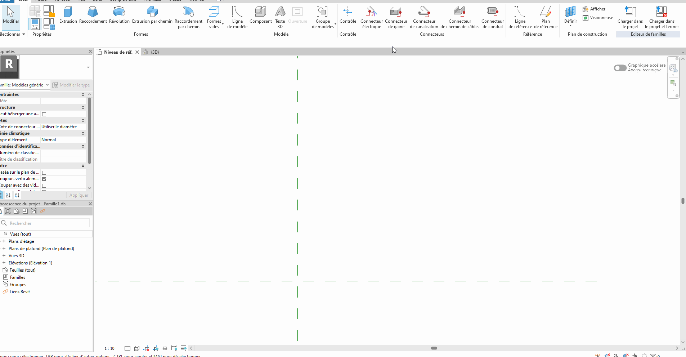The height and width of the screenshot is (357, 686).
Task: Select the Niveau de réf. view tab
Action: click(x=118, y=52)
